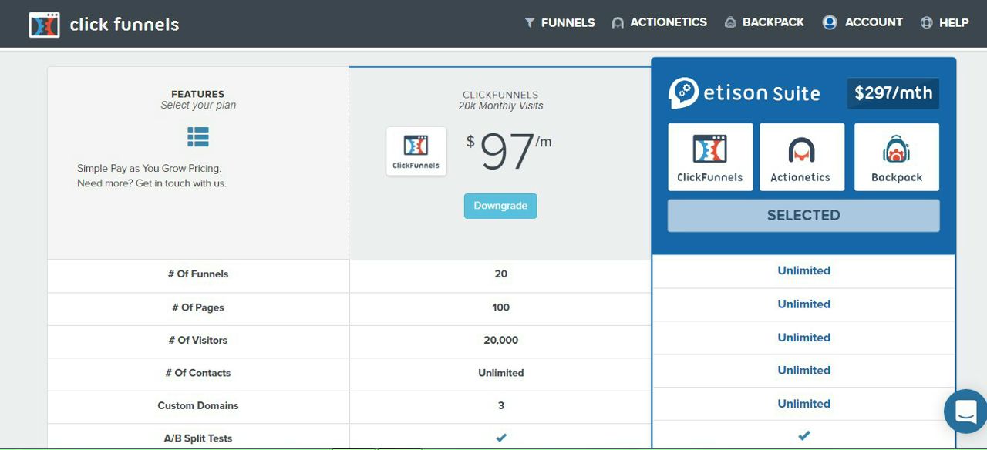Click Etison Suite Unlimited for Funnels row
This screenshot has height=450, width=987.
804,270
